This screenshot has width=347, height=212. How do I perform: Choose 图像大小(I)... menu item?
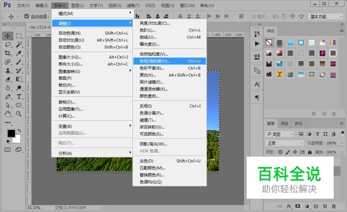(x=92, y=57)
